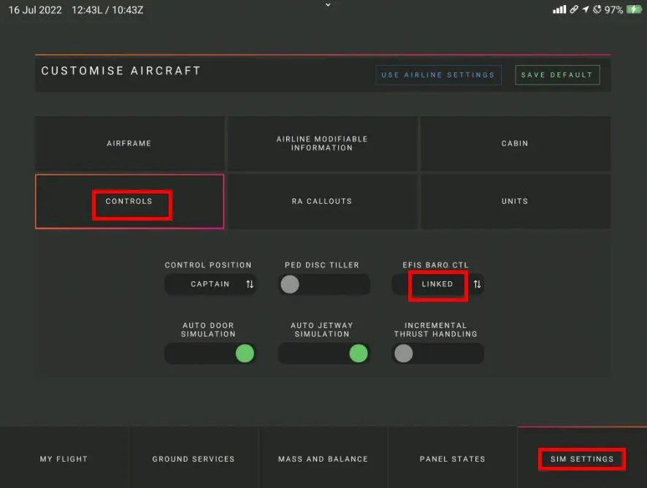Open the CONTROL POSITION selector showing CAPTAIN
647x488 pixels.
click(x=210, y=284)
